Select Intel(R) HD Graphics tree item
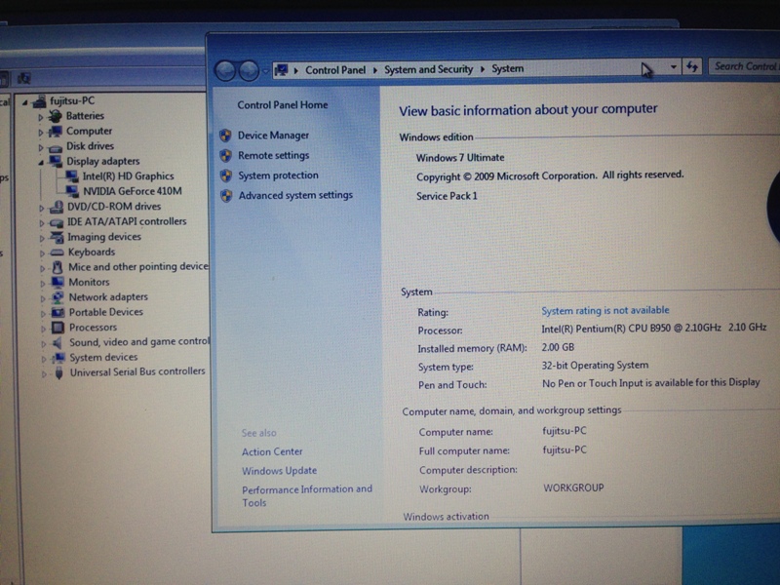This screenshot has height=585, width=780. pos(128,176)
